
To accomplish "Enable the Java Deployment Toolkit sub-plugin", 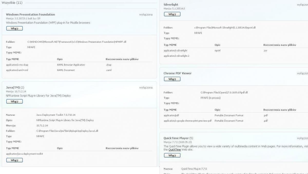I will pyautogui.click(x=14, y=160).
